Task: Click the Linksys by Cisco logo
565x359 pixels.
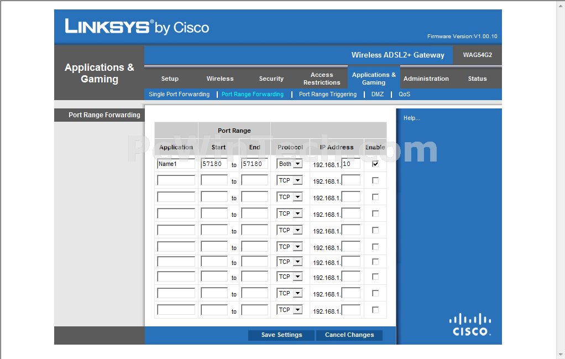Action: 137,27
